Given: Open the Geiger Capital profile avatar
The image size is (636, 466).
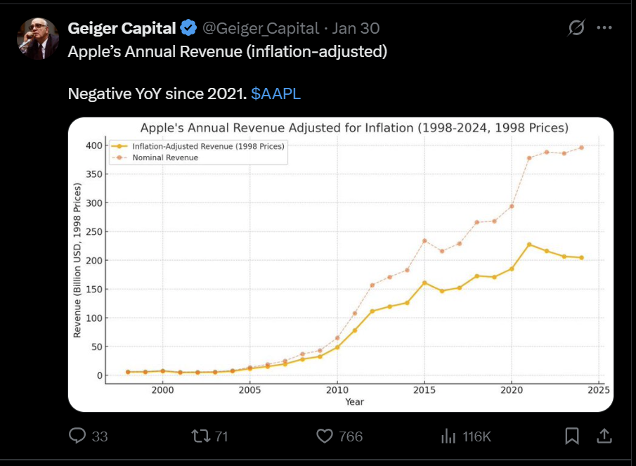Looking at the screenshot, I should pyautogui.click(x=38, y=39).
